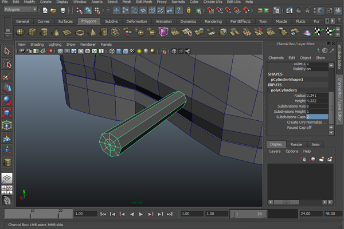Open the shelf options menu arrow
The width and height of the screenshot is (344, 229).
coord(7,35)
